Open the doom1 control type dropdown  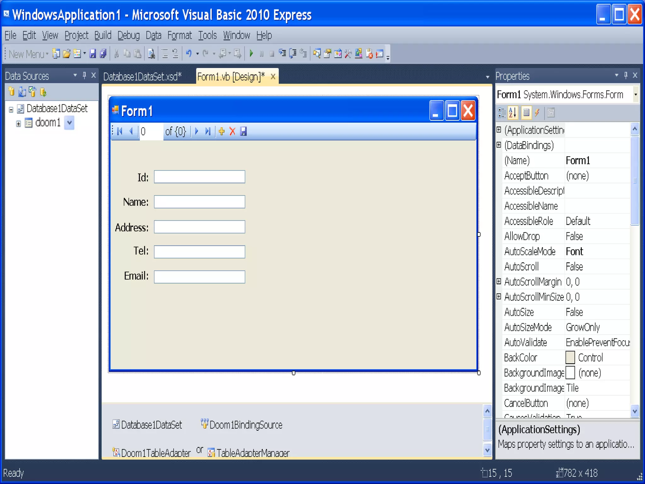coord(70,123)
